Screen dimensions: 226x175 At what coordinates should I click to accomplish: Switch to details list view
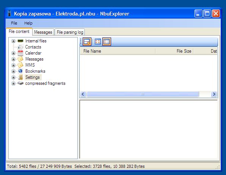click(107, 42)
